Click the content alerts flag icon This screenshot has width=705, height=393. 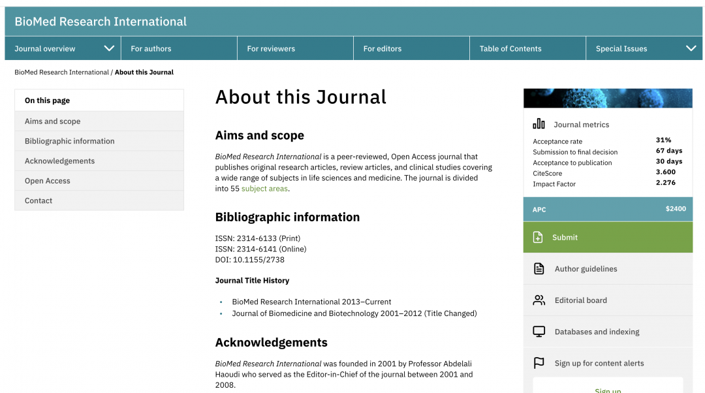tap(539, 363)
